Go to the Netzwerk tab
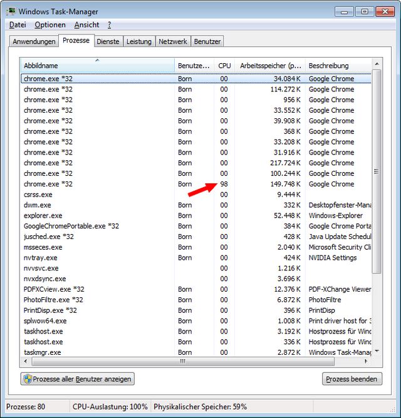The image size is (401, 418). 173,41
